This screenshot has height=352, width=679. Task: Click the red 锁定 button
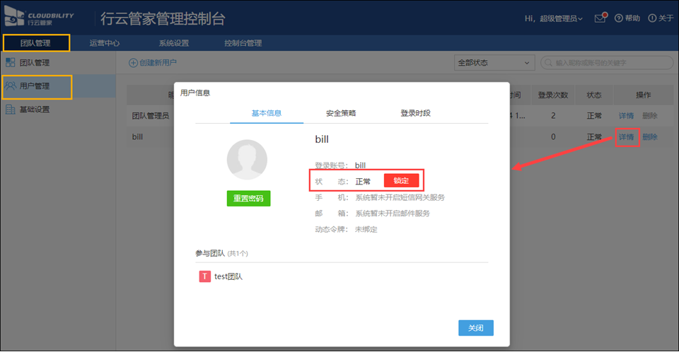point(401,181)
